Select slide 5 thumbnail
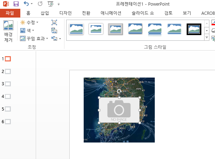The height and width of the screenshot is (159, 215). coord(8,109)
